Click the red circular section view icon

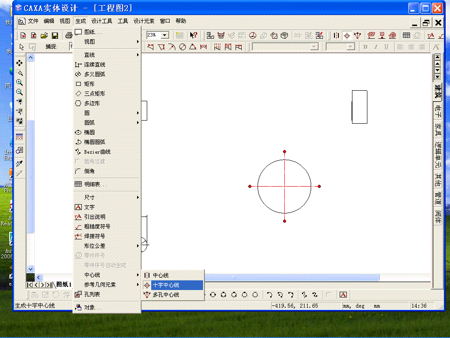(253, 35)
